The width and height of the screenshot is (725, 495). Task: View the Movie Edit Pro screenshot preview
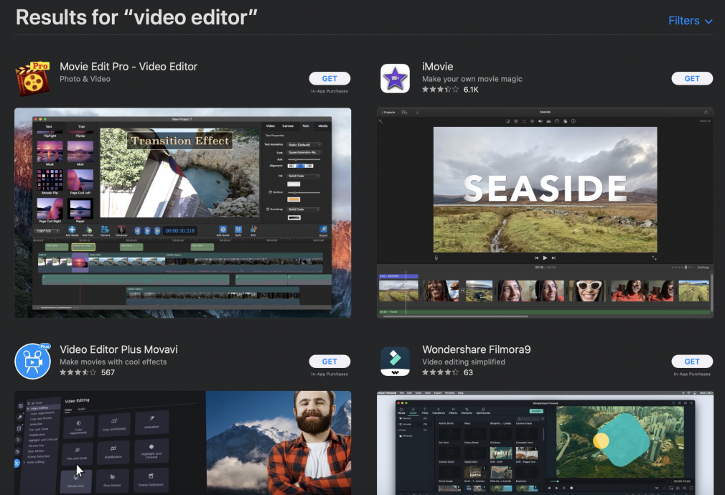coord(183,212)
